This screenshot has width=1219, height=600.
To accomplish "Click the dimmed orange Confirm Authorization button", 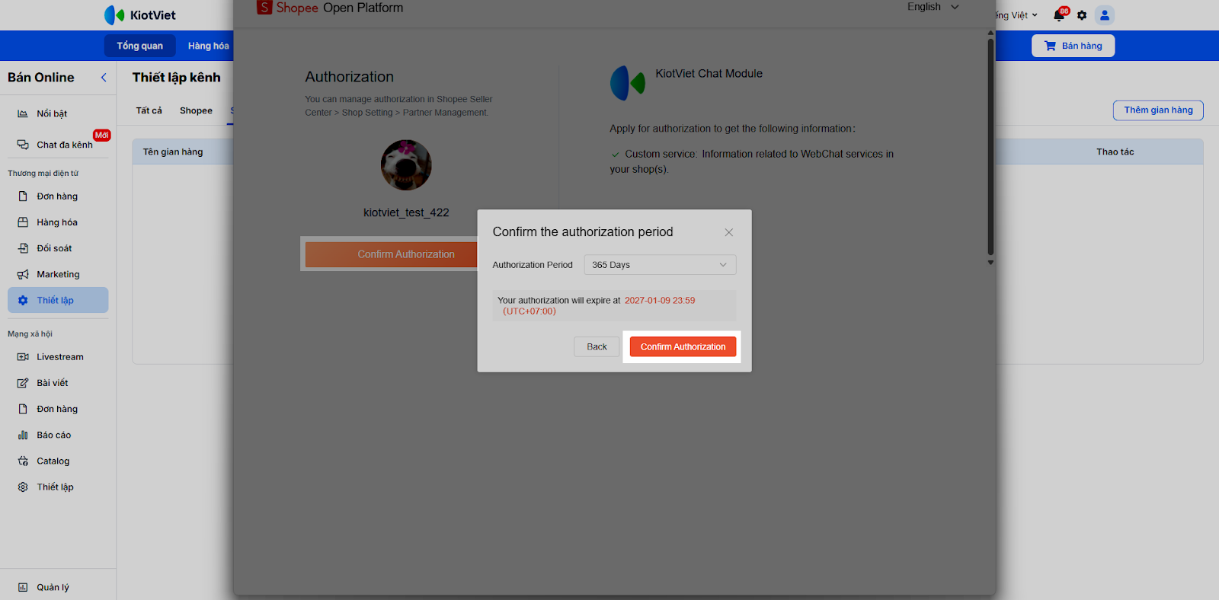I will [393, 254].
